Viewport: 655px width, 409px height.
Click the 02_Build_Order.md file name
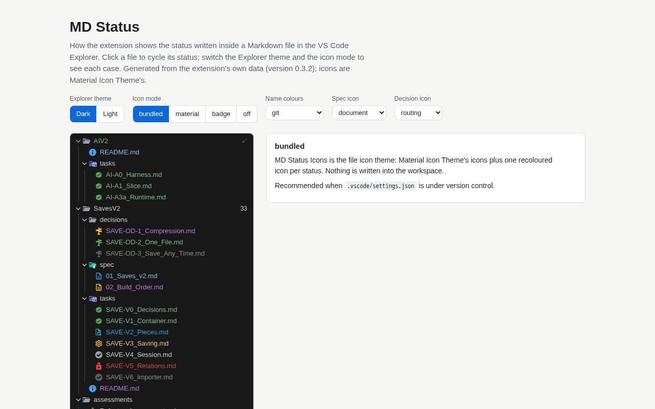(x=135, y=287)
